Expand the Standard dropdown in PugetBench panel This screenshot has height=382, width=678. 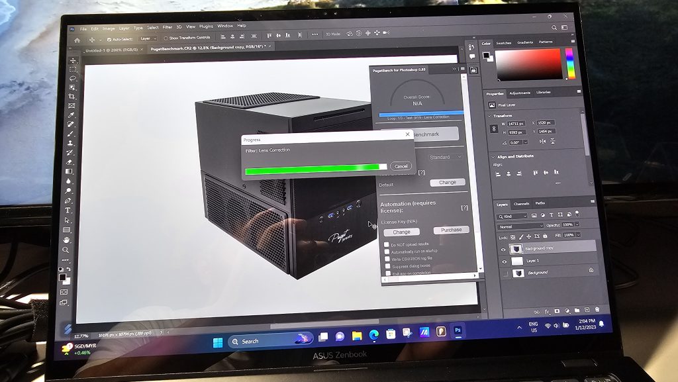click(446, 157)
